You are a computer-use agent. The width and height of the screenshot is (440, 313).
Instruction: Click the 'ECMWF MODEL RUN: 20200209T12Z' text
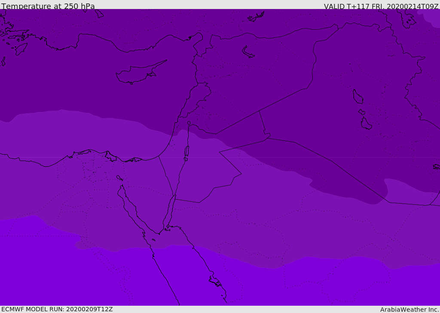[x=57, y=309]
